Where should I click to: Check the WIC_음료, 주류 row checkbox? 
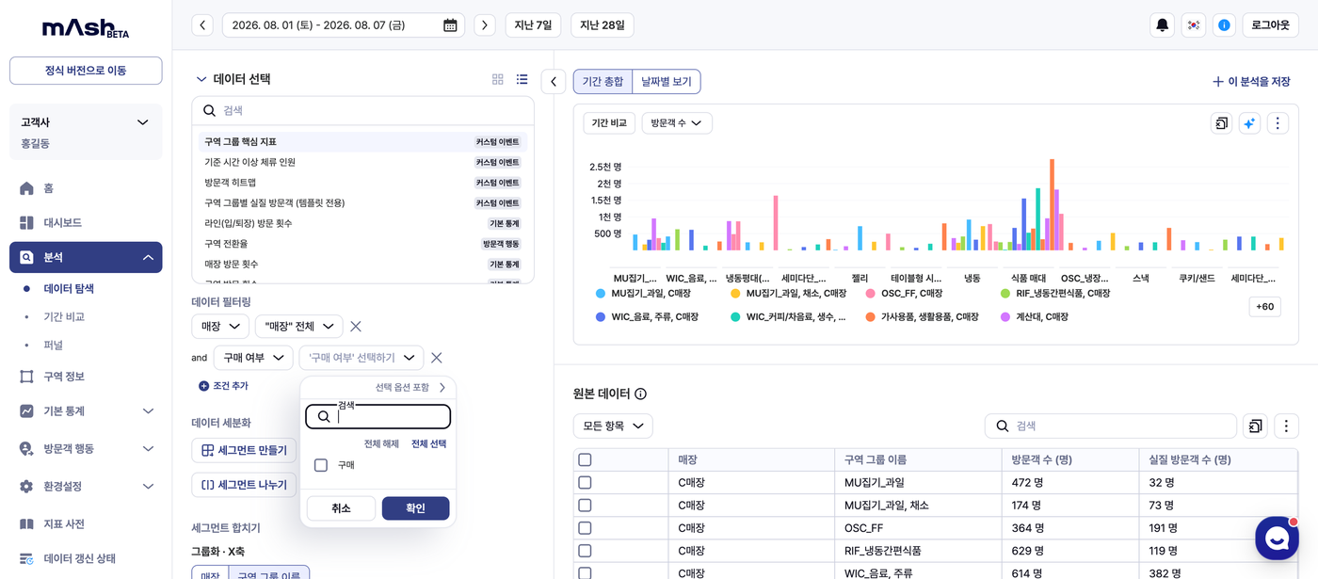(x=585, y=573)
